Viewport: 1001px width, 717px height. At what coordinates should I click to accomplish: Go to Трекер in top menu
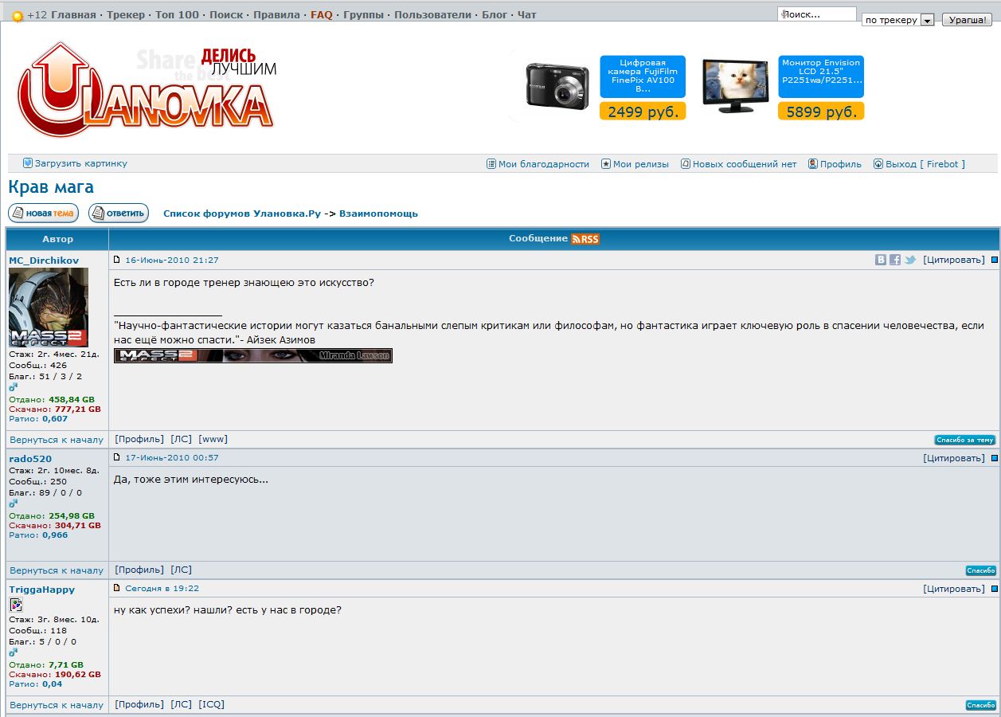pos(126,15)
